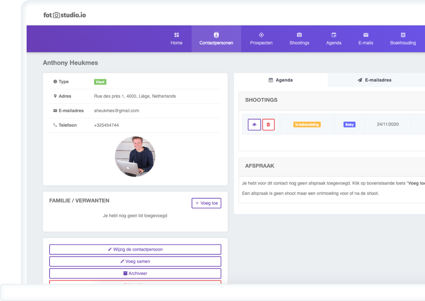Screen dimensions: 425x301
Task: Click the Prospecten target icon
Action: 261,35
